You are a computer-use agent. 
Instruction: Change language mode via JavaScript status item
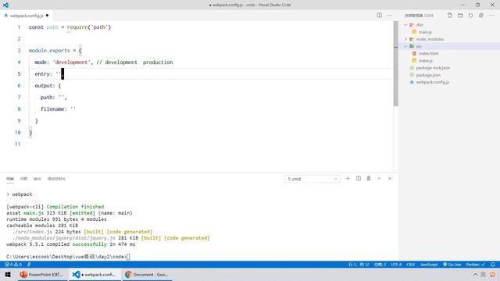[x=429, y=265]
